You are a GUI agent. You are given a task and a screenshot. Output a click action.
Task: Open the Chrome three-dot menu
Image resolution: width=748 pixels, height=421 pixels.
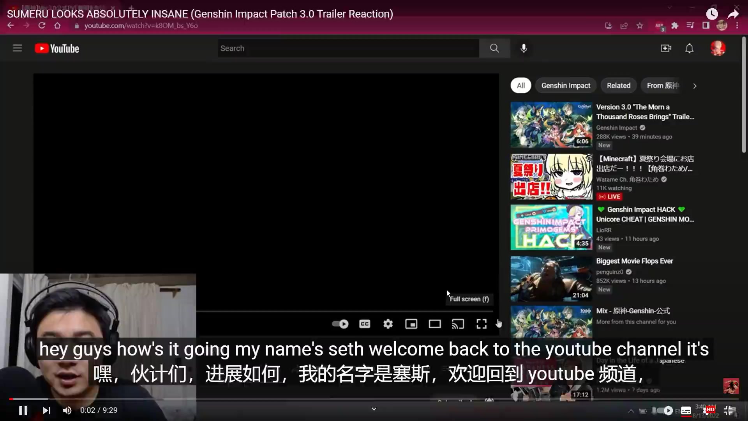pyautogui.click(x=737, y=26)
